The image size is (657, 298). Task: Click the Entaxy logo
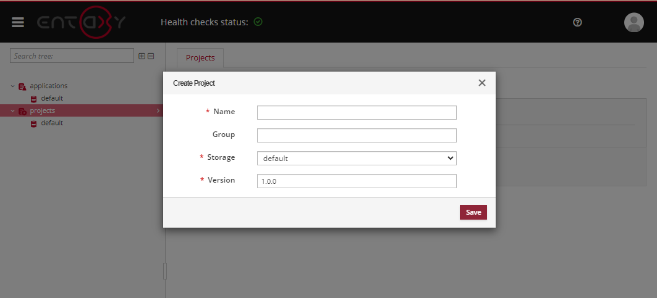[82, 22]
